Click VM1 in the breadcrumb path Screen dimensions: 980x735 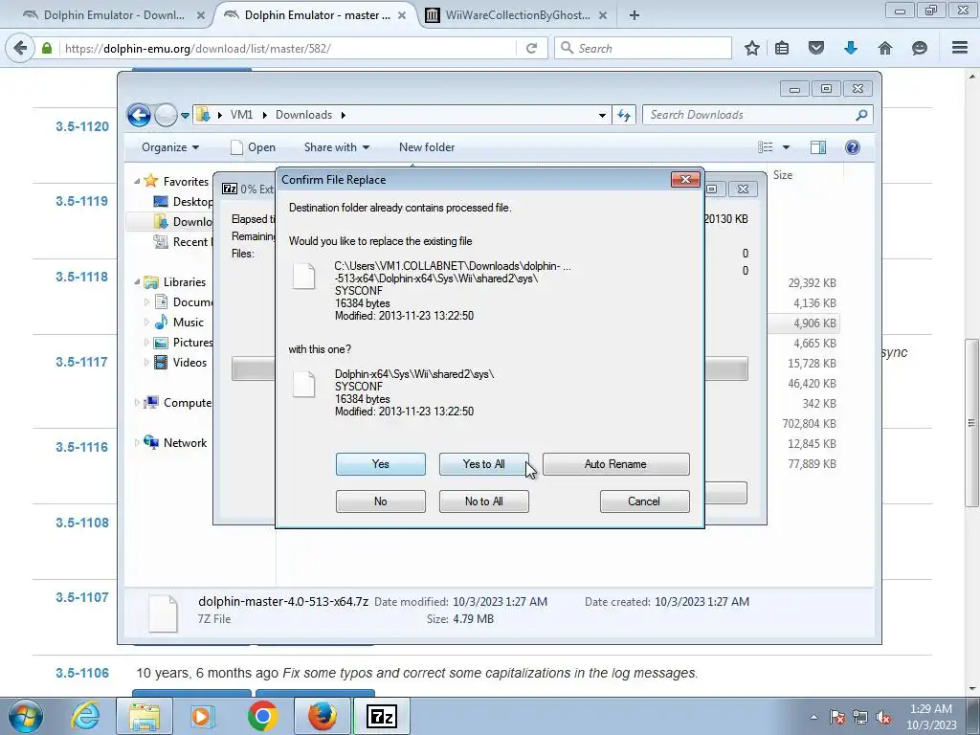[241, 115]
